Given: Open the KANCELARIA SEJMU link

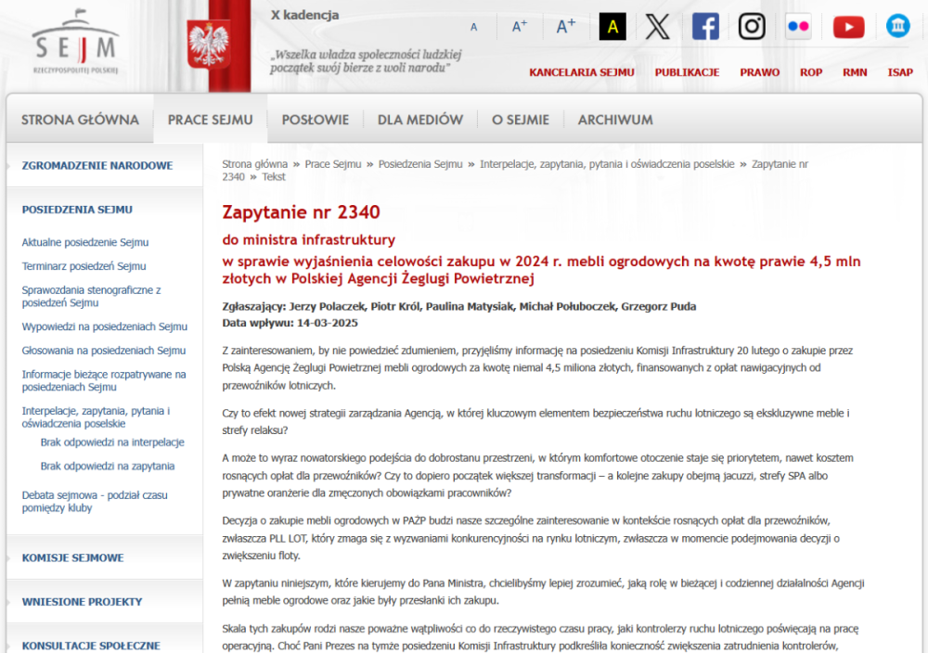Looking at the screenshot, I should click(582, 72).
